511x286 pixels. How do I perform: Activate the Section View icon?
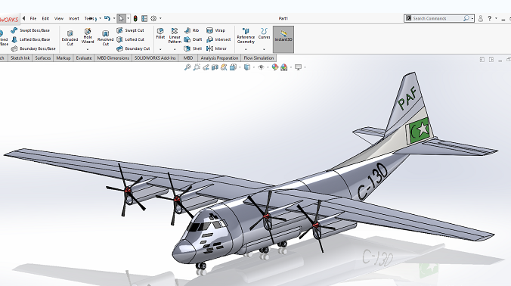[x=215, y=67]
